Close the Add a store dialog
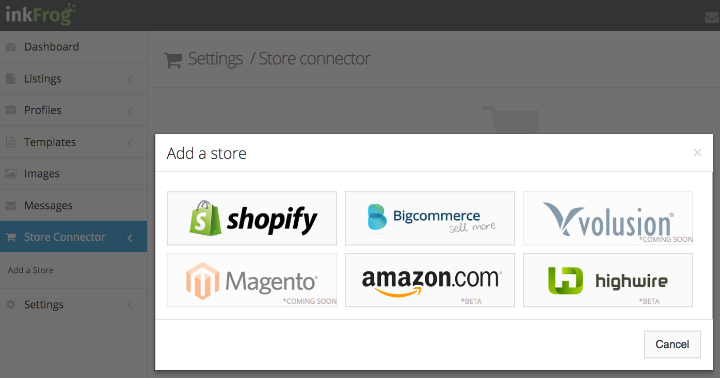This screenshot has height=378, width=720. (x=697, y=153)
